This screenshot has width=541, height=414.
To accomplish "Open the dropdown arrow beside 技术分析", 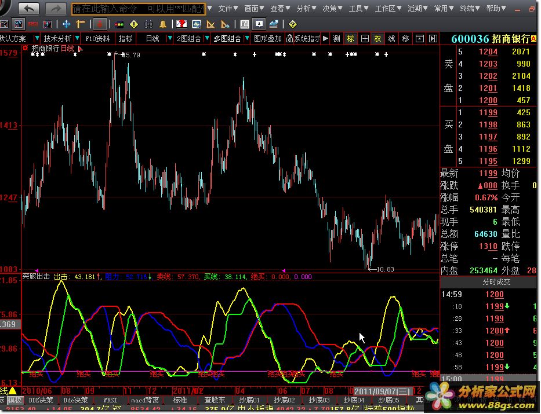I will [77, 39].
